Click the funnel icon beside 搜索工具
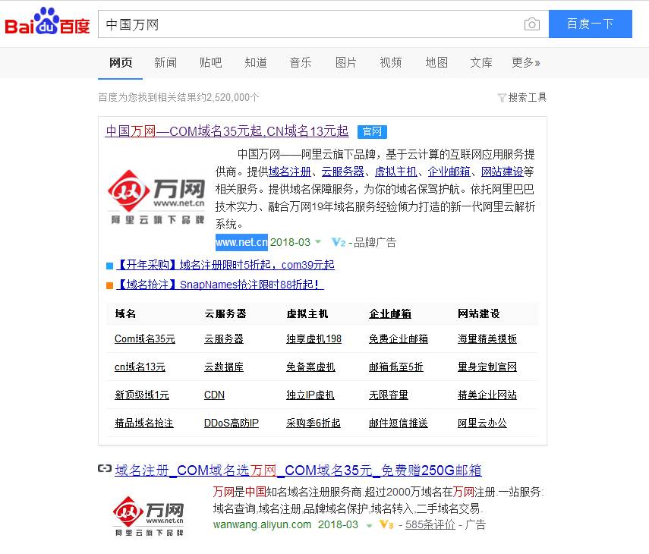The image size is (649, 554). pos(502,97)
